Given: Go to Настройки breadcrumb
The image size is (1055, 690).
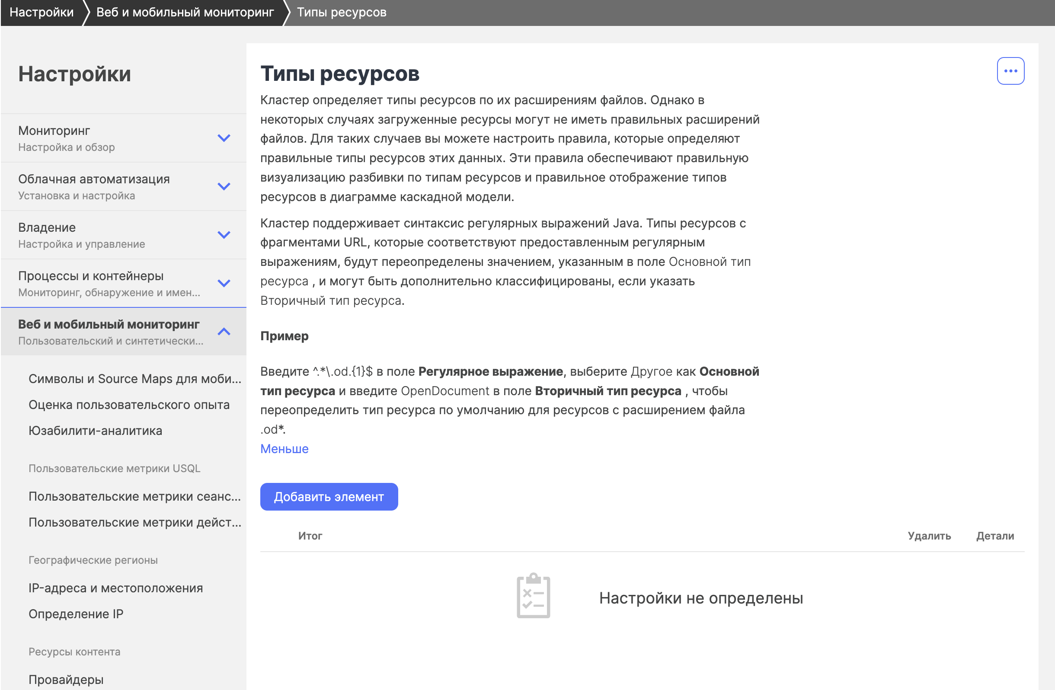Looking at the screenshot, I should point(41,12).
